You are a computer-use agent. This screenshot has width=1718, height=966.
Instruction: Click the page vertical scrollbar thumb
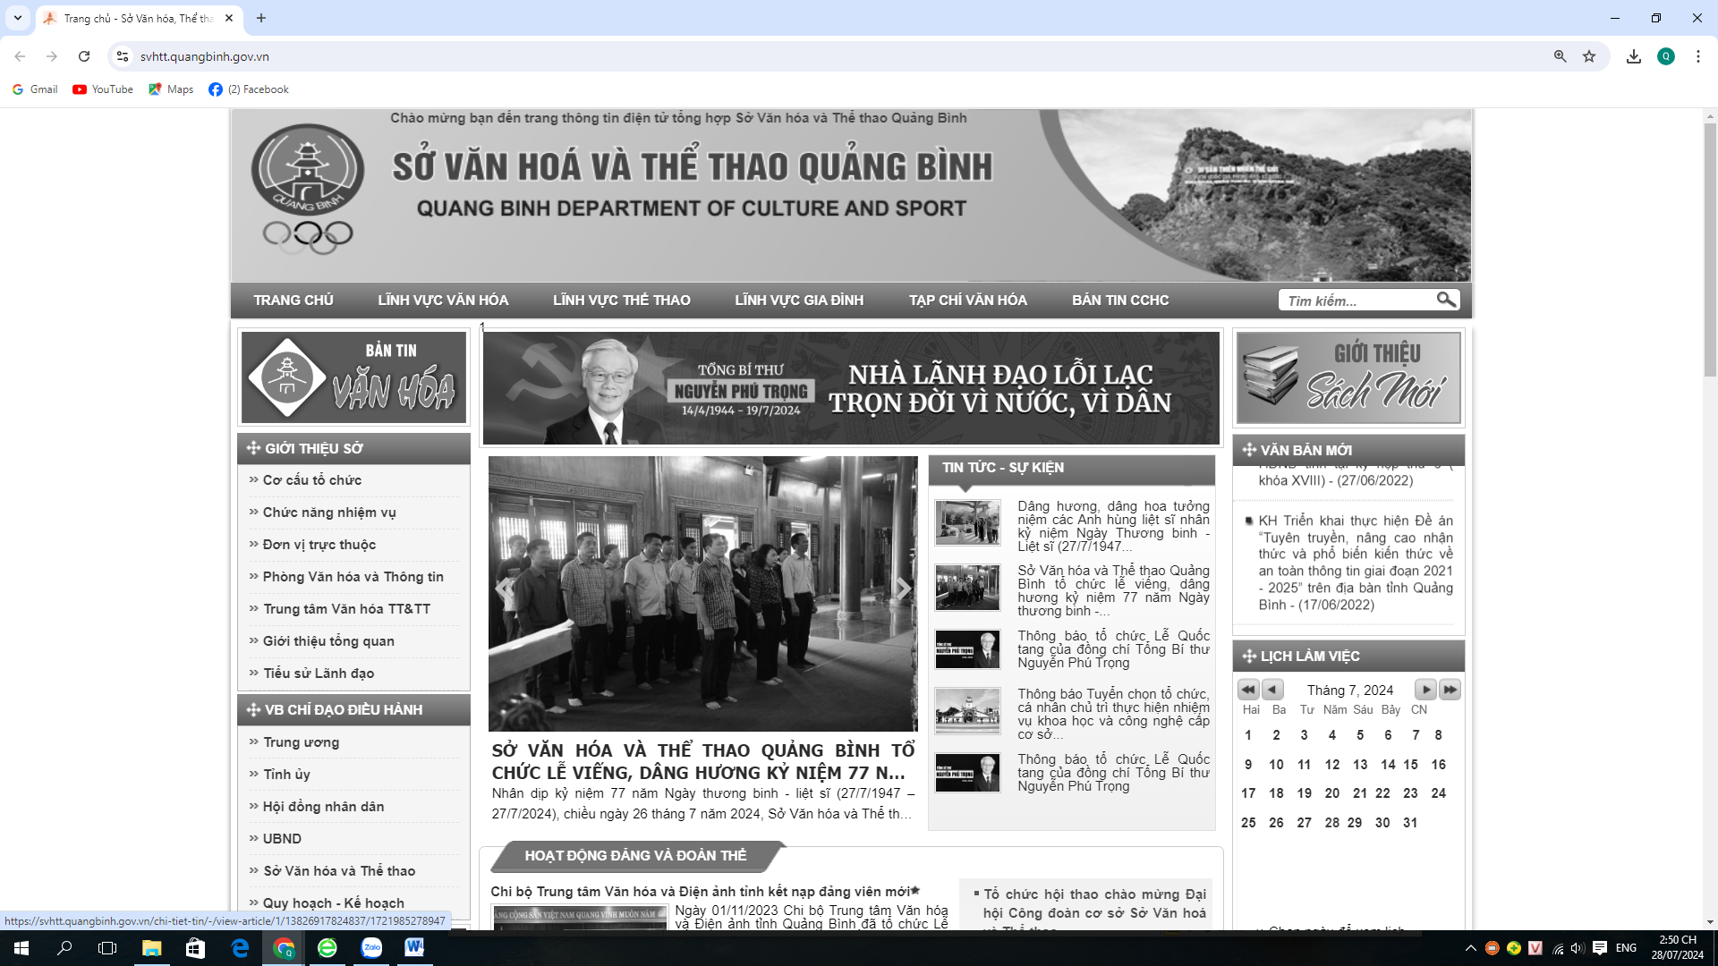(1710, 250)
